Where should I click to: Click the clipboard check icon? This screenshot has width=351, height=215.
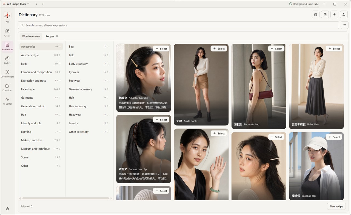click(x=325, y=14)
